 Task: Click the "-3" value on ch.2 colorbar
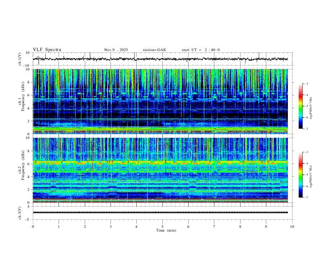point(307,152)
